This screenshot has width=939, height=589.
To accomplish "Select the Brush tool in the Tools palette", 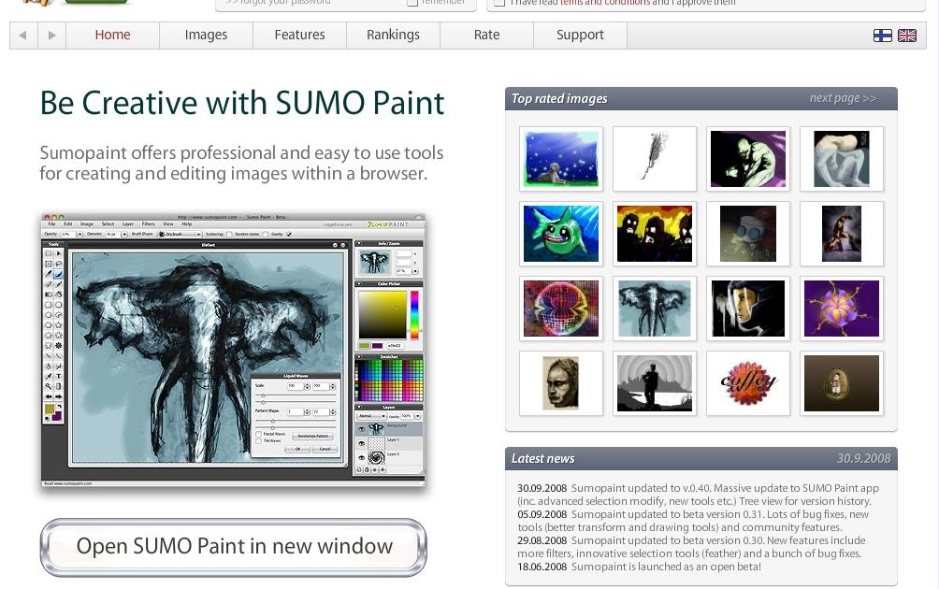I will point(58,271).
